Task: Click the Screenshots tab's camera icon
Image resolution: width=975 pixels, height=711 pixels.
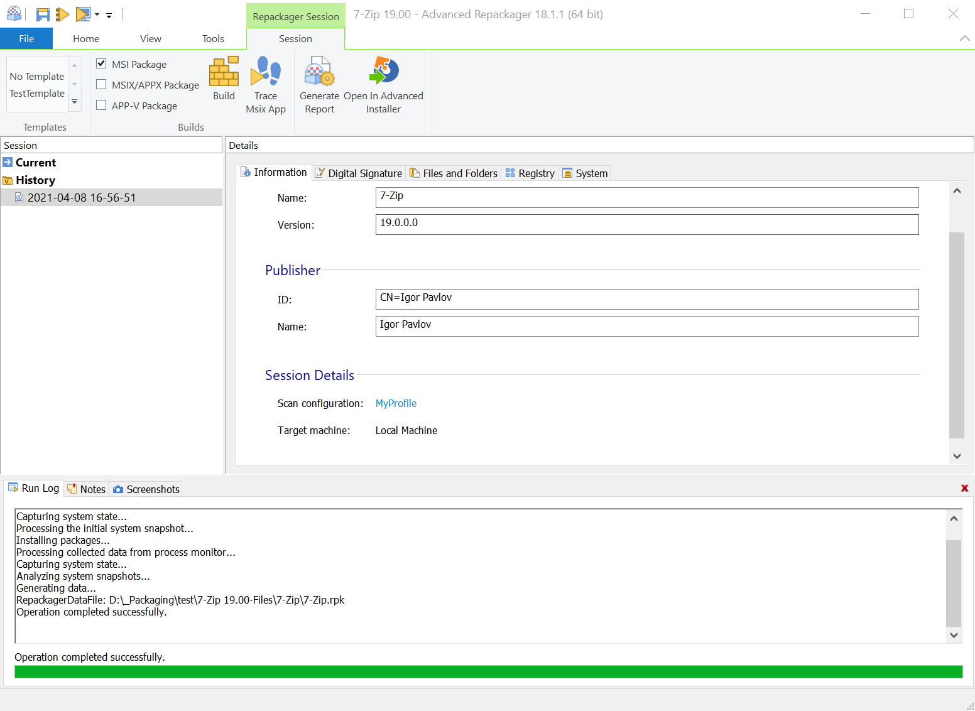Action: point(118,489)
